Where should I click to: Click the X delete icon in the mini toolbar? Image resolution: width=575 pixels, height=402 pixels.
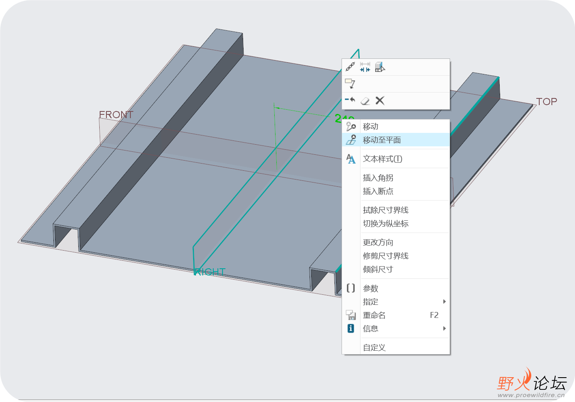tap(380, 100)
